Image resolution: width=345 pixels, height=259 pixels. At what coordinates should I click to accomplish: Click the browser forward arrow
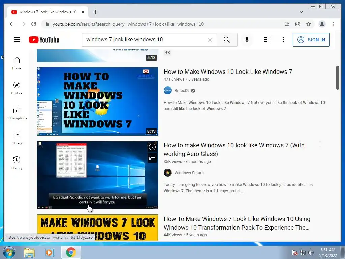(x=23, y=24)
